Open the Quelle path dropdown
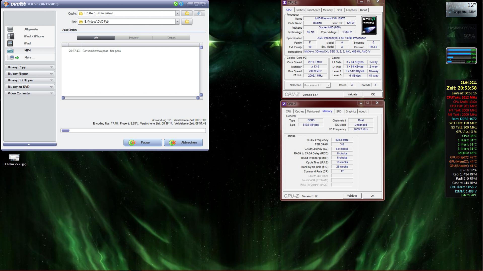 click(x=177, y=13)
